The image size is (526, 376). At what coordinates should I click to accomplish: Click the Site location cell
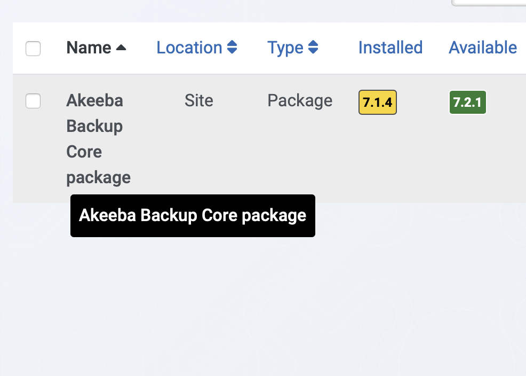pyautogui.click(x=199, y=101)
